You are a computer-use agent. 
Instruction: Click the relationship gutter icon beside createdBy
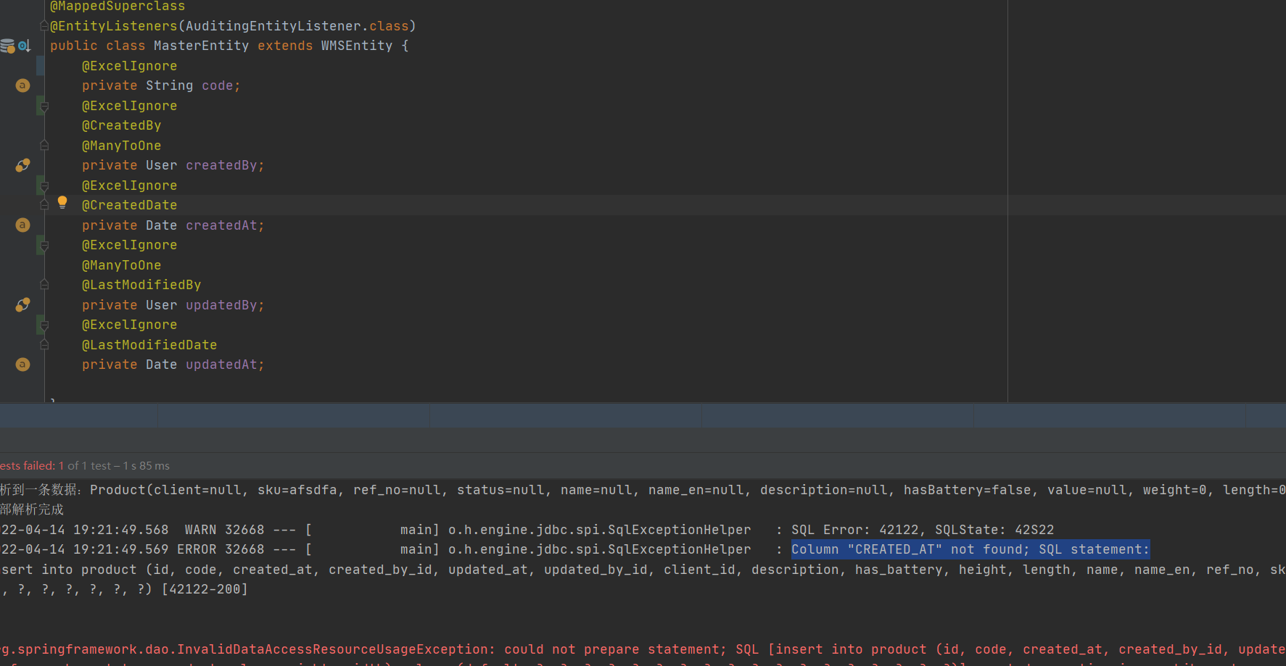22,165
